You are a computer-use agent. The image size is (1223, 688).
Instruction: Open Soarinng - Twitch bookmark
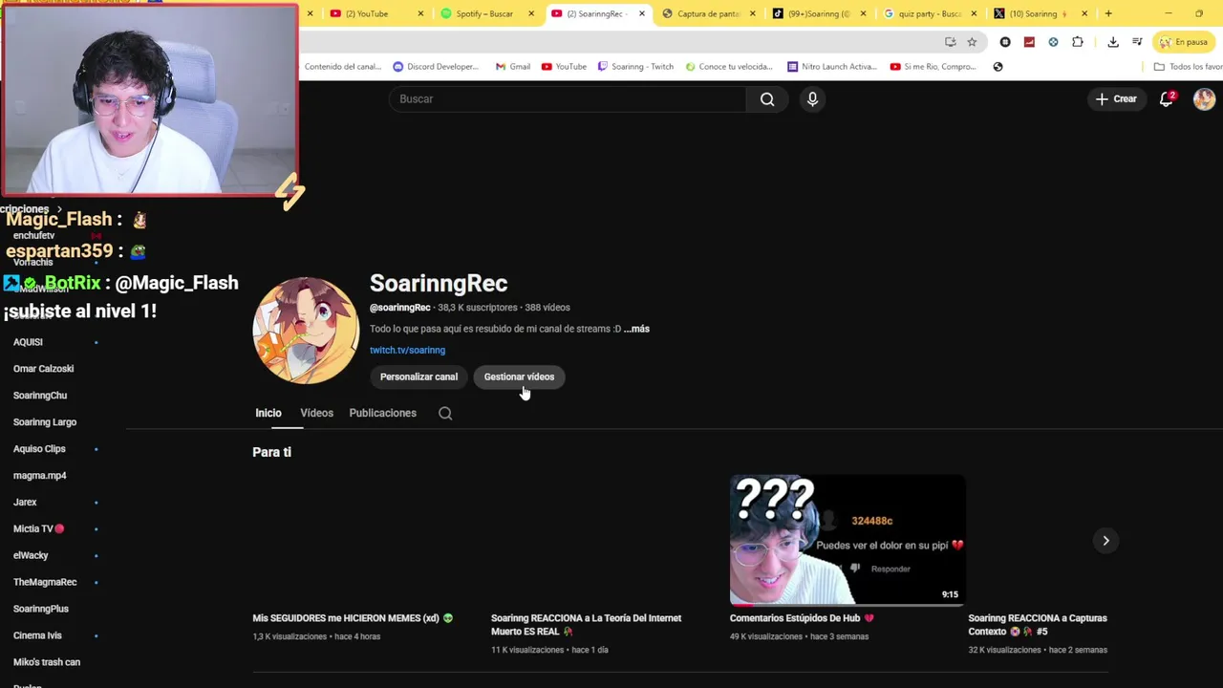pos(635,67)
